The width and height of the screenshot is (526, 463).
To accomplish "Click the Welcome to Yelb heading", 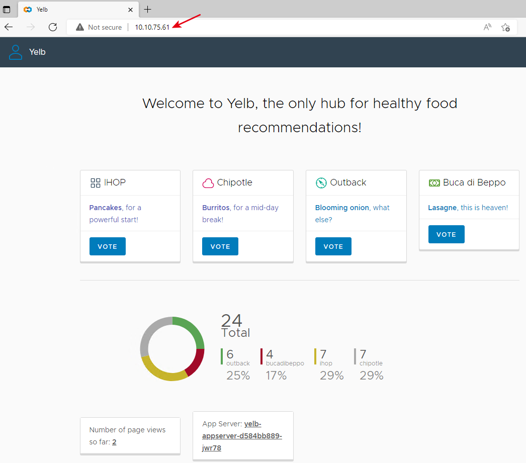I will point(300,115).
